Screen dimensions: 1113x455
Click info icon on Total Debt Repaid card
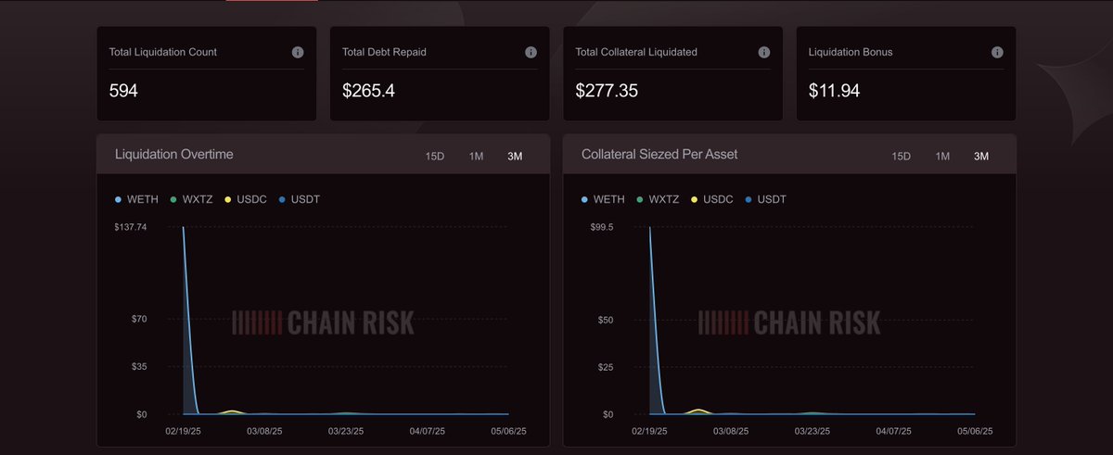(531, 53)
